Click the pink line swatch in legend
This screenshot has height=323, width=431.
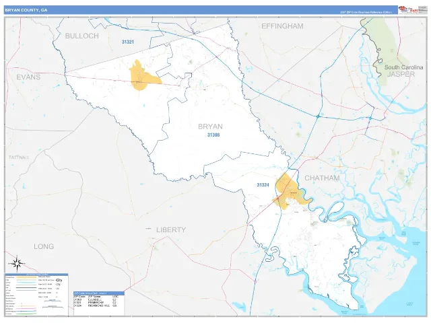coord(26,308)
